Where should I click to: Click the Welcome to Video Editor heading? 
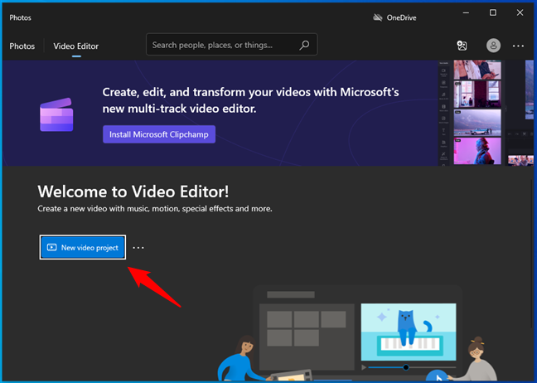[133, 191]
